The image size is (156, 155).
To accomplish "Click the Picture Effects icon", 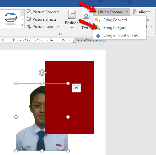I will tap(29, 19).
